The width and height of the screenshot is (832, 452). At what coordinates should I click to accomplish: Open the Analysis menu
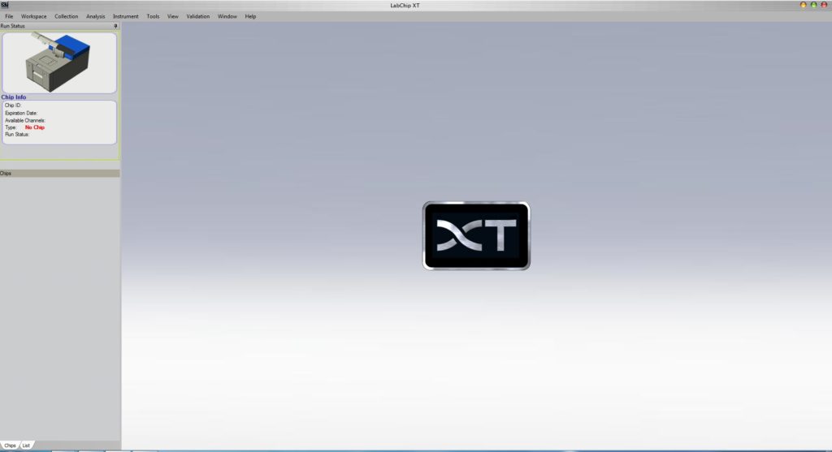click(96, 16)
